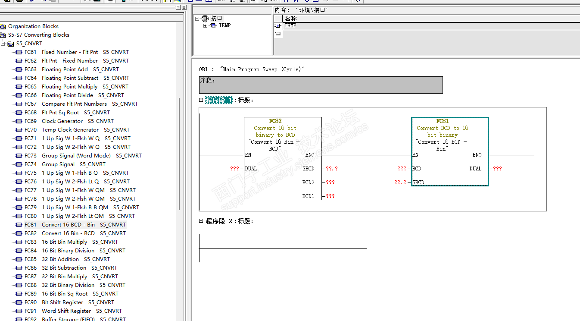This screenshot has height=321, width=580.
Task: Select FC88 32 Bit Binary Division
Action: 75,285
